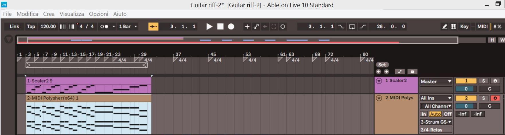Toggle Punch-In Switch icon

(341, 27)
